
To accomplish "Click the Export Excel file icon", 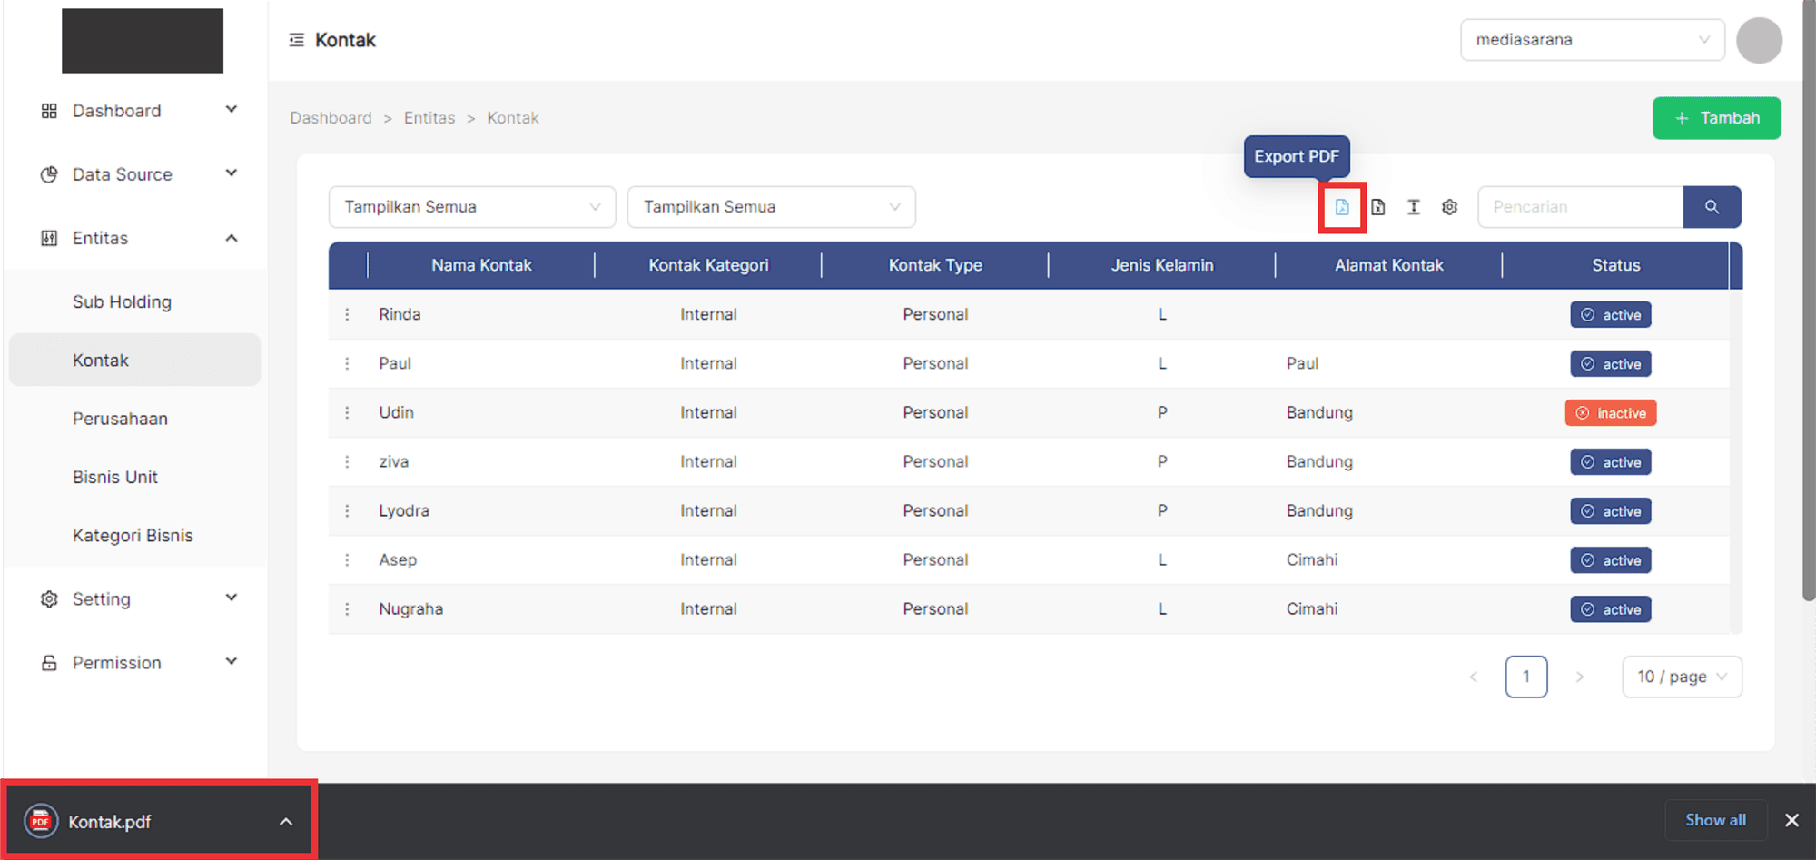I will click(1377, 207).
